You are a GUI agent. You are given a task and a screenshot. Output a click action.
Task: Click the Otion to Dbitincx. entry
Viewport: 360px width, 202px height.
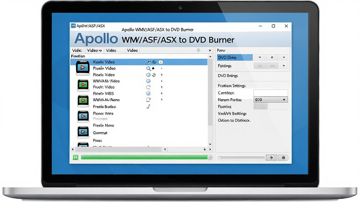(234, 121)
